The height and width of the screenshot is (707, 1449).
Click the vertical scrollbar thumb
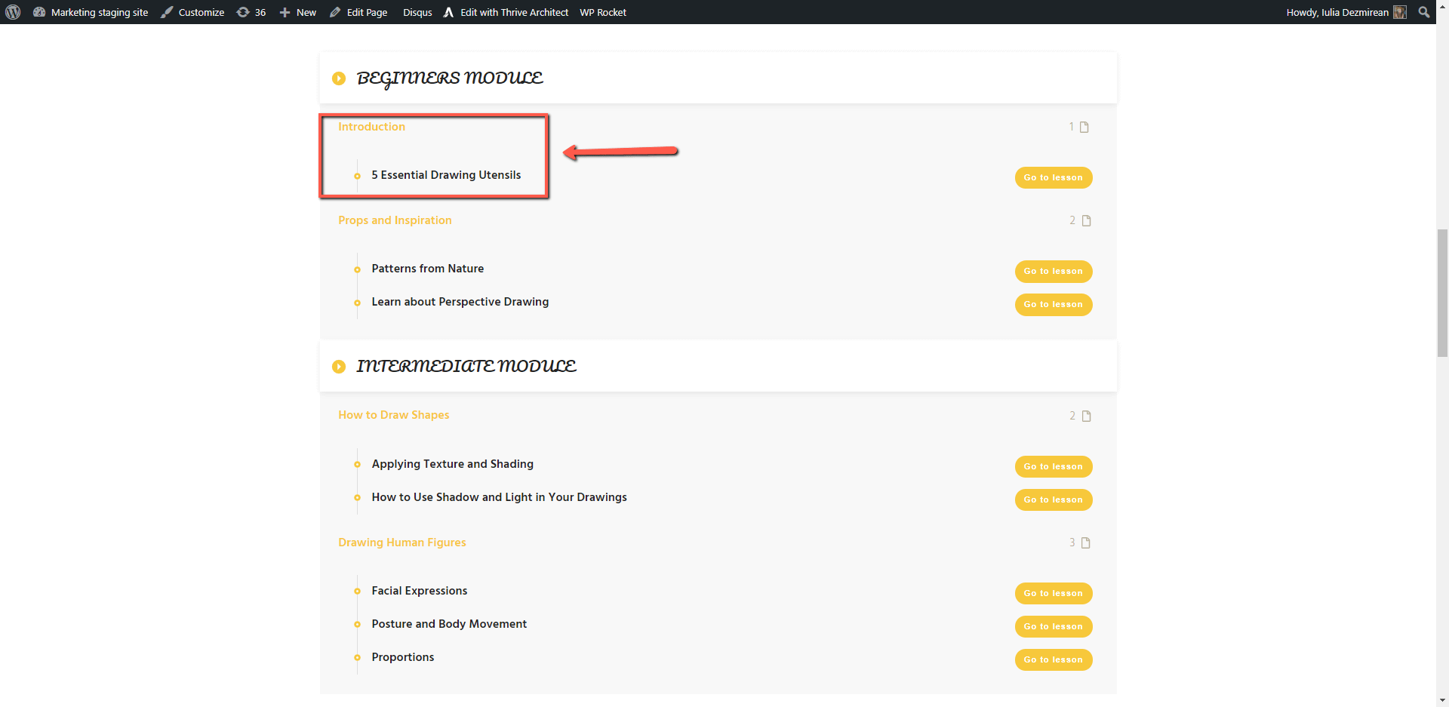click(1442, 293)
